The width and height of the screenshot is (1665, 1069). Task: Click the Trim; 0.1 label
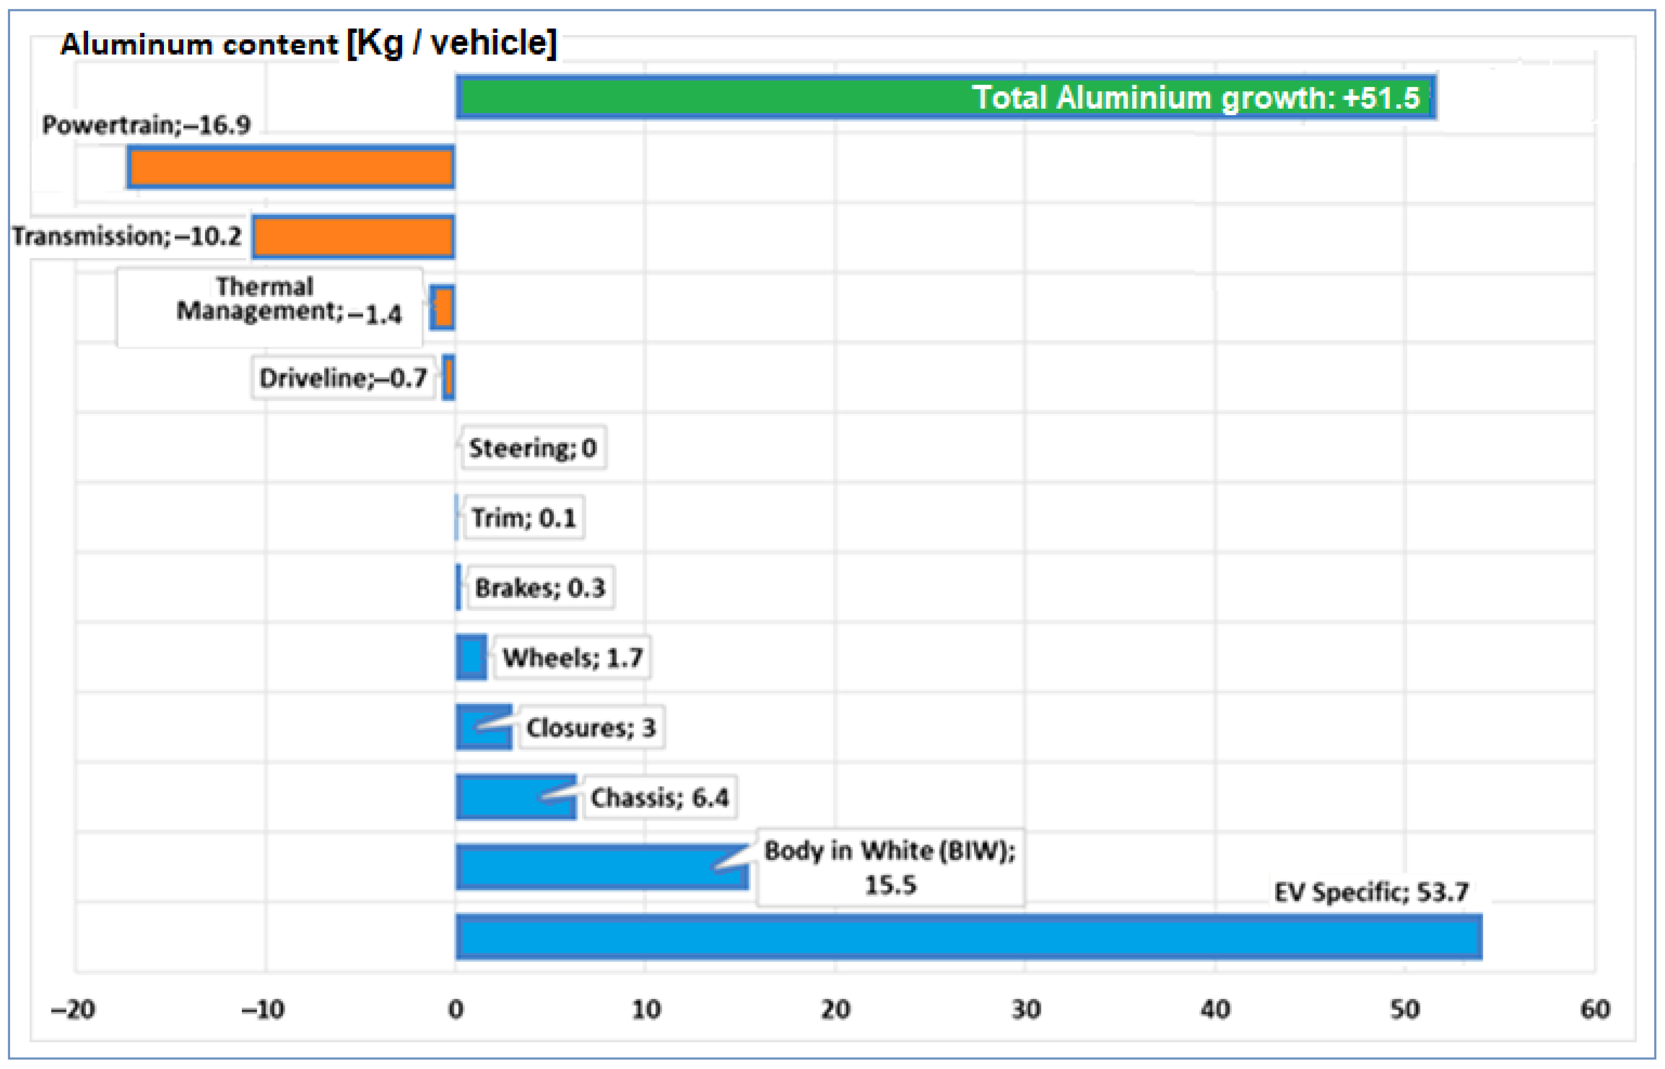(523, 518)
